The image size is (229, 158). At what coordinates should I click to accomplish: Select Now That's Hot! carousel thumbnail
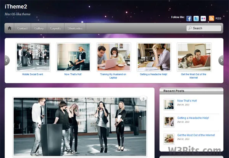click(x=73, y=57)
